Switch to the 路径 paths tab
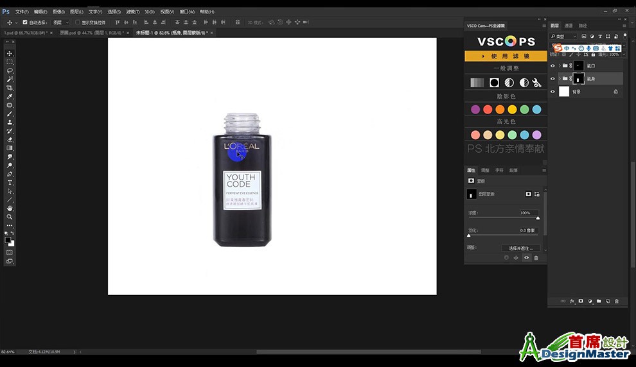This screenshot has width=636, height=367. coord(583,26)
